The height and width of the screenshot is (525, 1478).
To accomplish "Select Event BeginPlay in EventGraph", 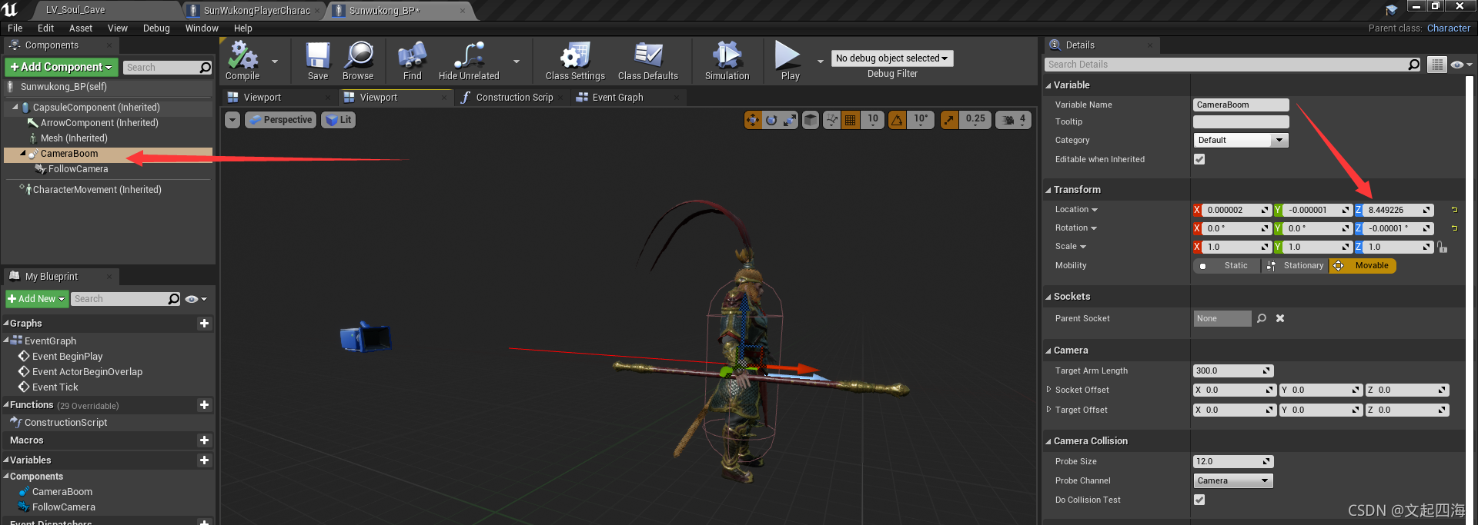I will (x=67, y=357).
